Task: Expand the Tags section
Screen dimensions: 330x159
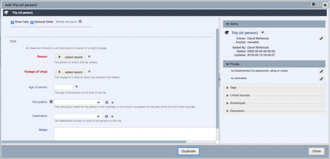Action: pos(274,88)
